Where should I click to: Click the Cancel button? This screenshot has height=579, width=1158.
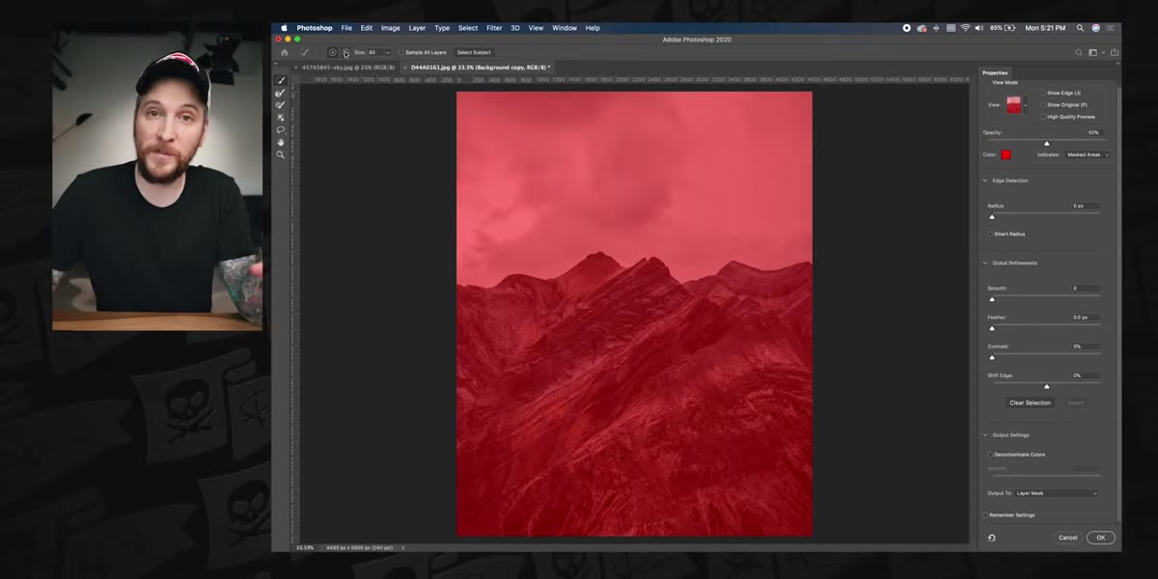point(1067,538)
